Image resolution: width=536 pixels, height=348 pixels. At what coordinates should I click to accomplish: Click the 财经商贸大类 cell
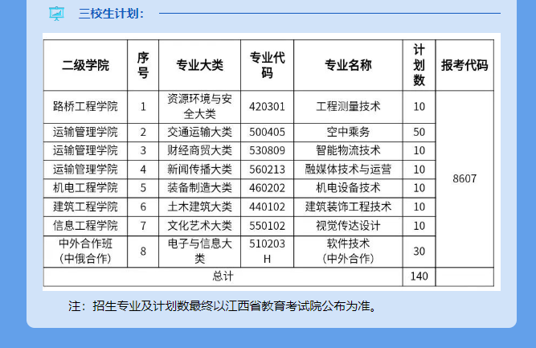199,151
